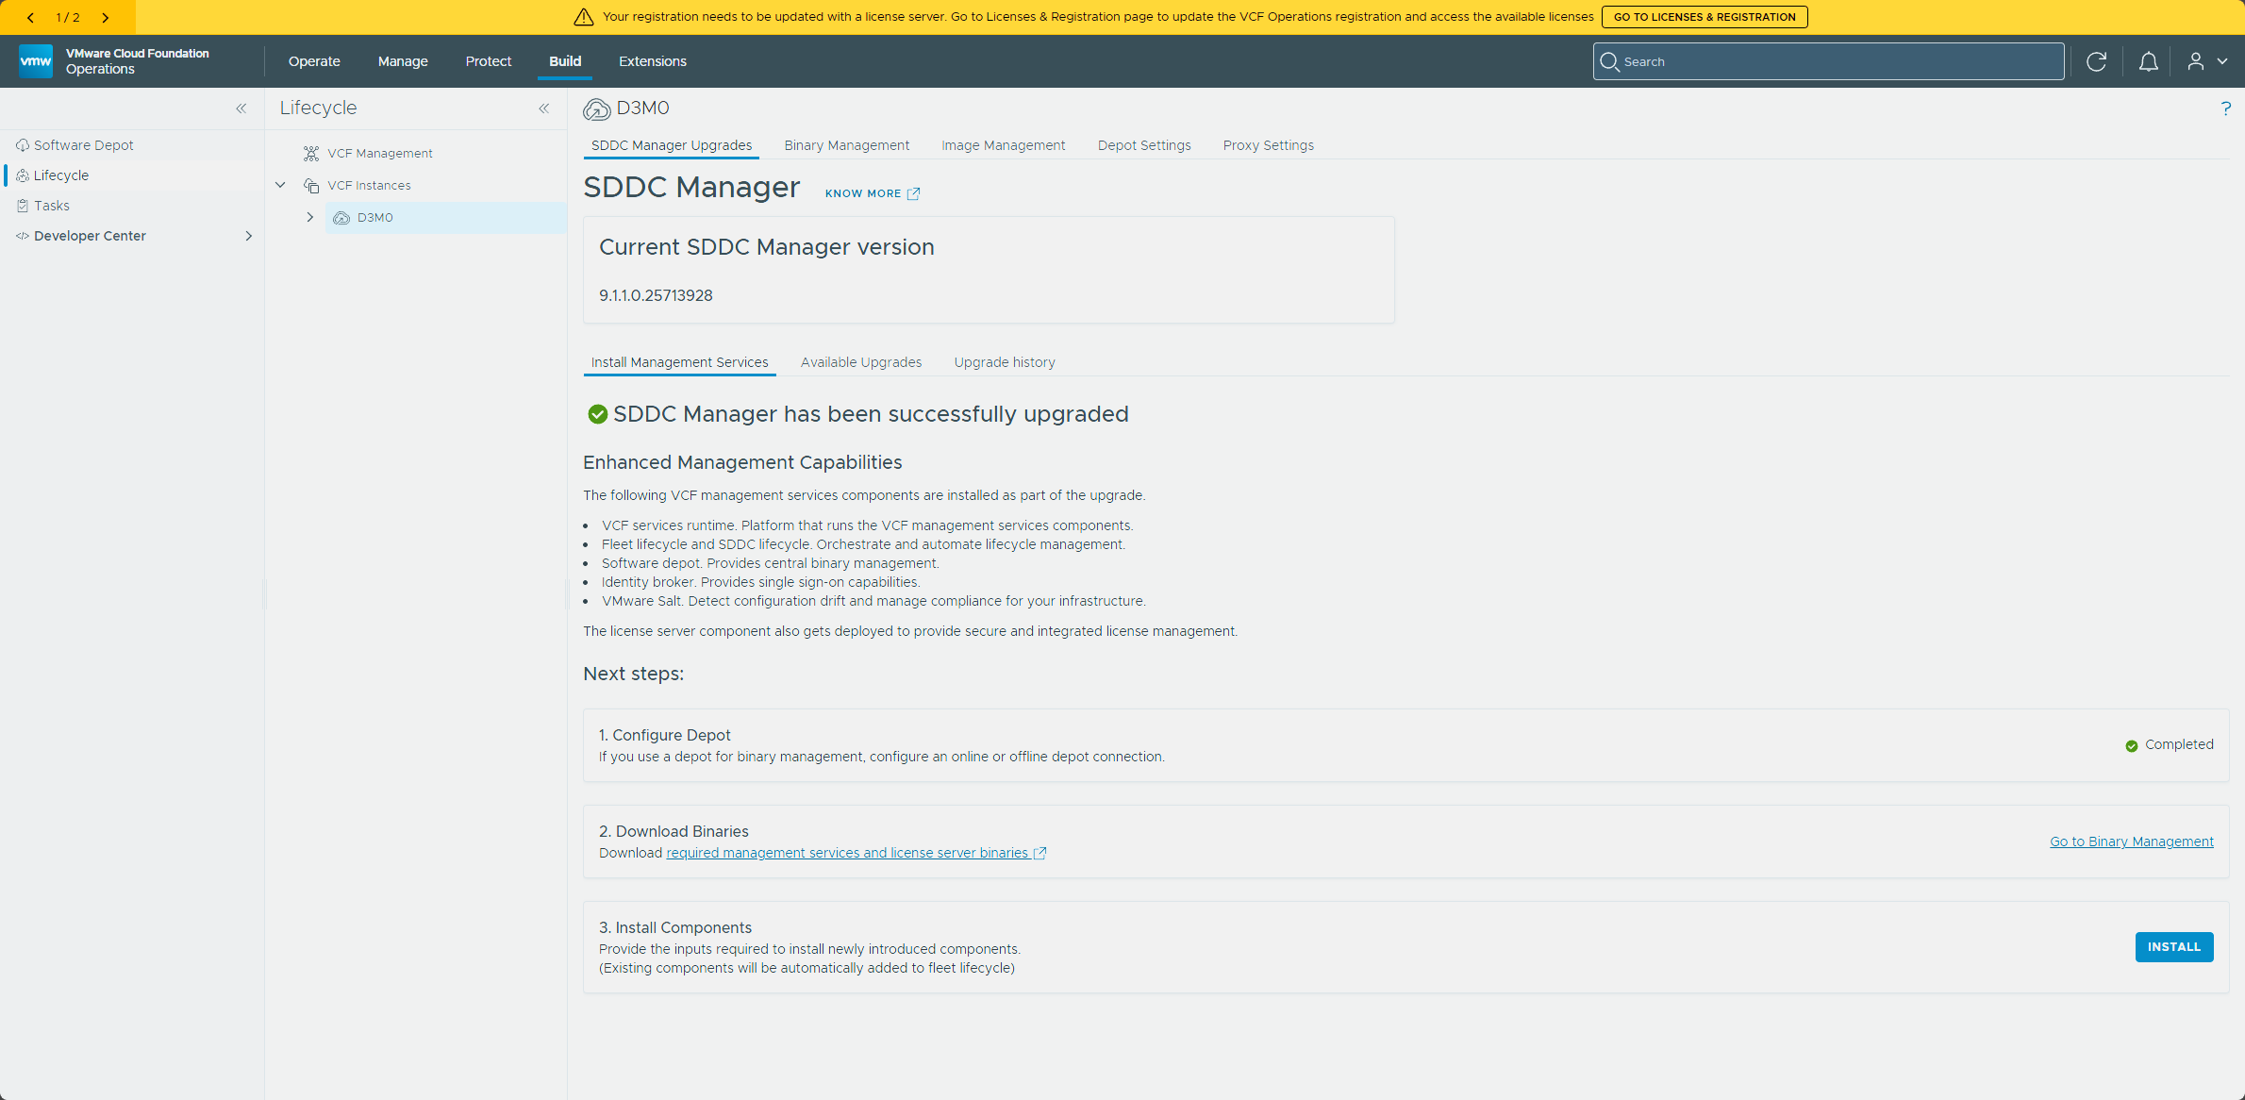Open the Operate menu
2245x1100 pixels.
(x=314, y=61)
